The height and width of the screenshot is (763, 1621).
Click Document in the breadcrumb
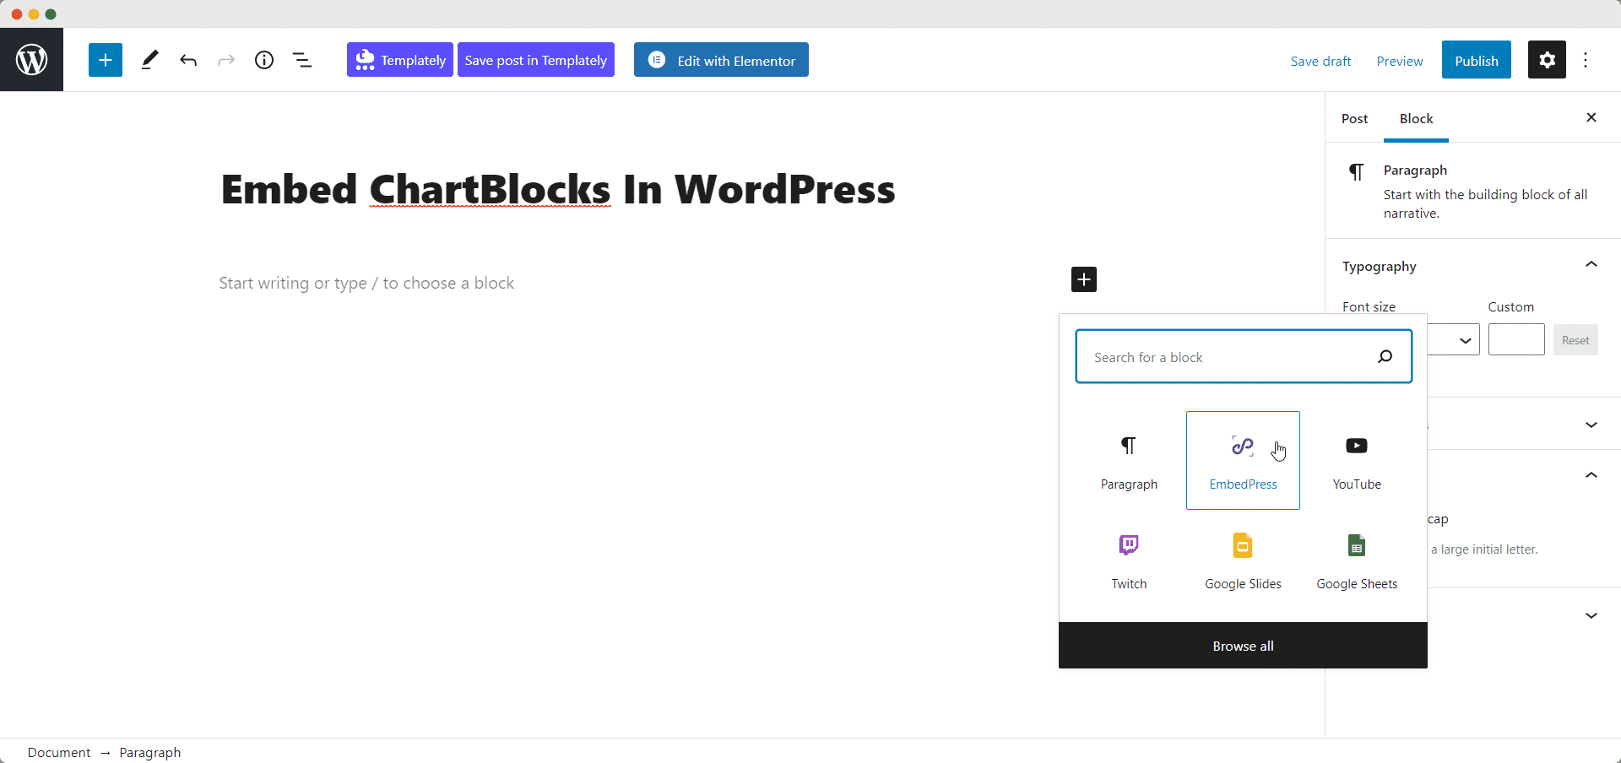59,752
